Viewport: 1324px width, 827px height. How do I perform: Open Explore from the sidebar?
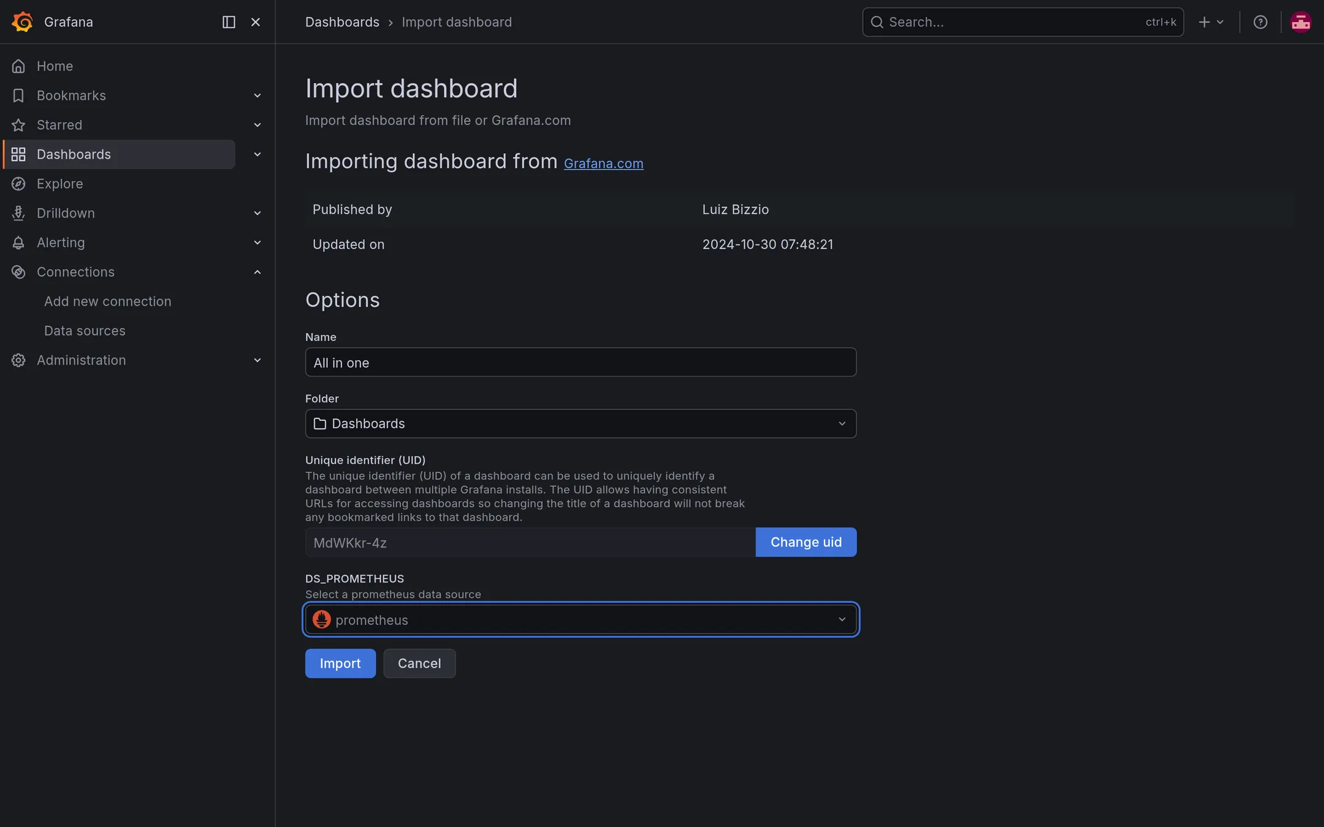click(59, 184)
